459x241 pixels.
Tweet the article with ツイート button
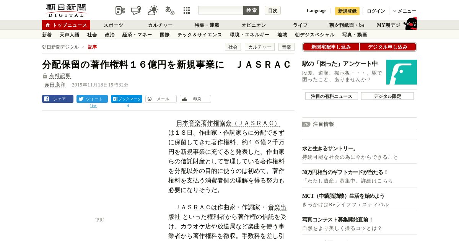pyautogui.click(x=92, y=99)
